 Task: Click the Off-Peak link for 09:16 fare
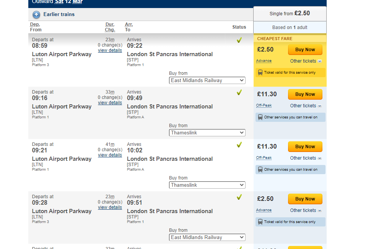tap(264, 105)
